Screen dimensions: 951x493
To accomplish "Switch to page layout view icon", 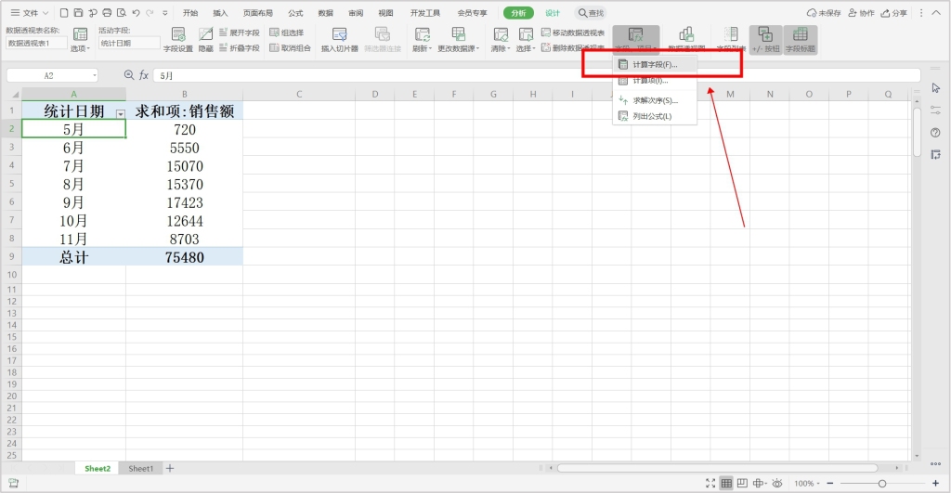I will (x=742, y=484).
